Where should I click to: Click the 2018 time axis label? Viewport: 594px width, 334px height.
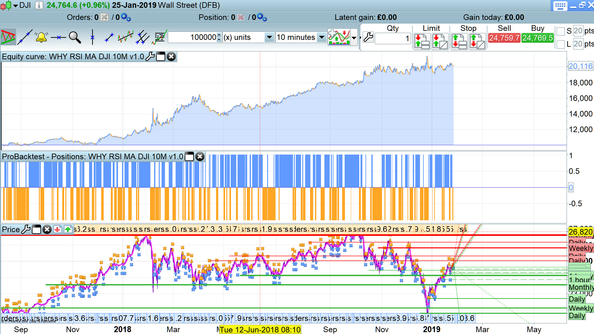[123, 329]
